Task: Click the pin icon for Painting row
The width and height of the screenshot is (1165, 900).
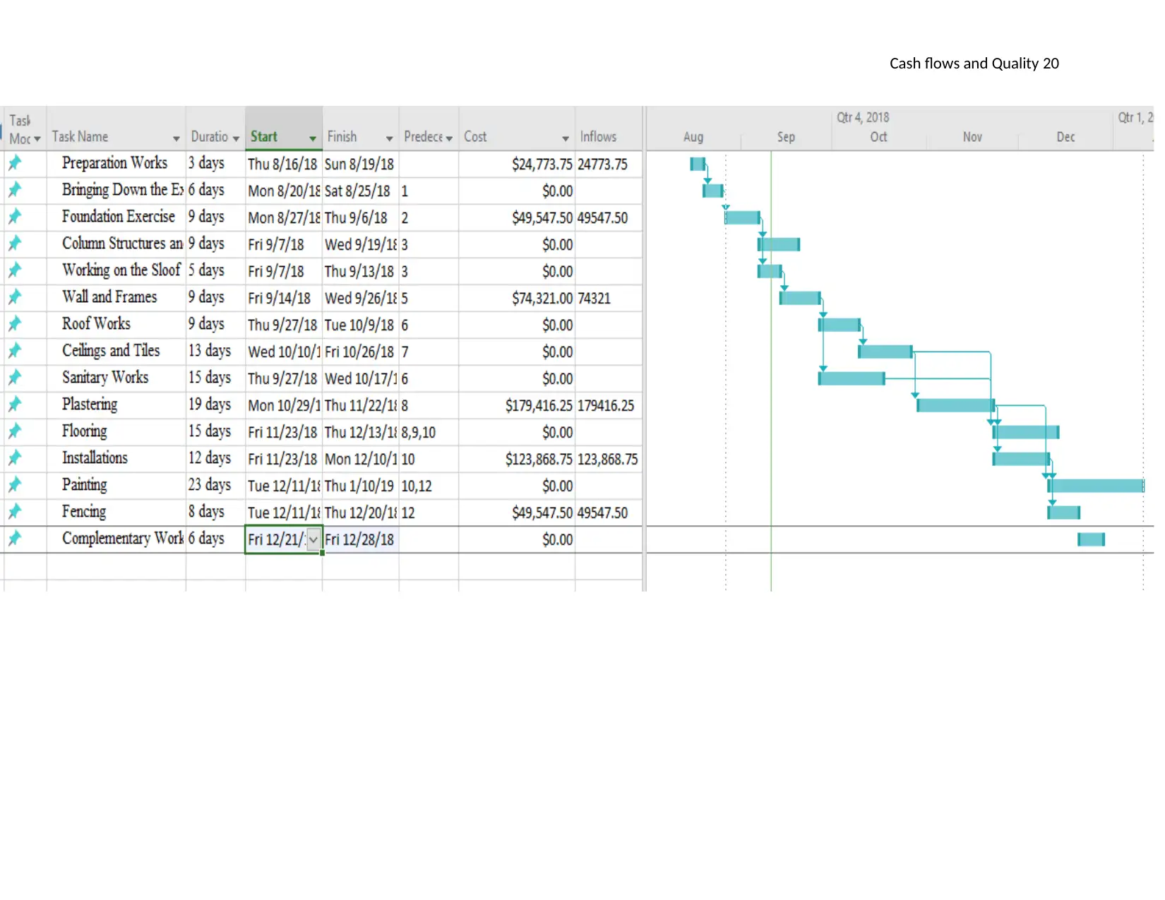Action: 15,486
